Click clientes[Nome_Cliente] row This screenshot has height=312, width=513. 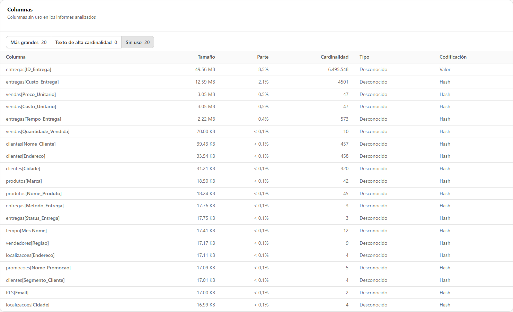tap(256, 144)
